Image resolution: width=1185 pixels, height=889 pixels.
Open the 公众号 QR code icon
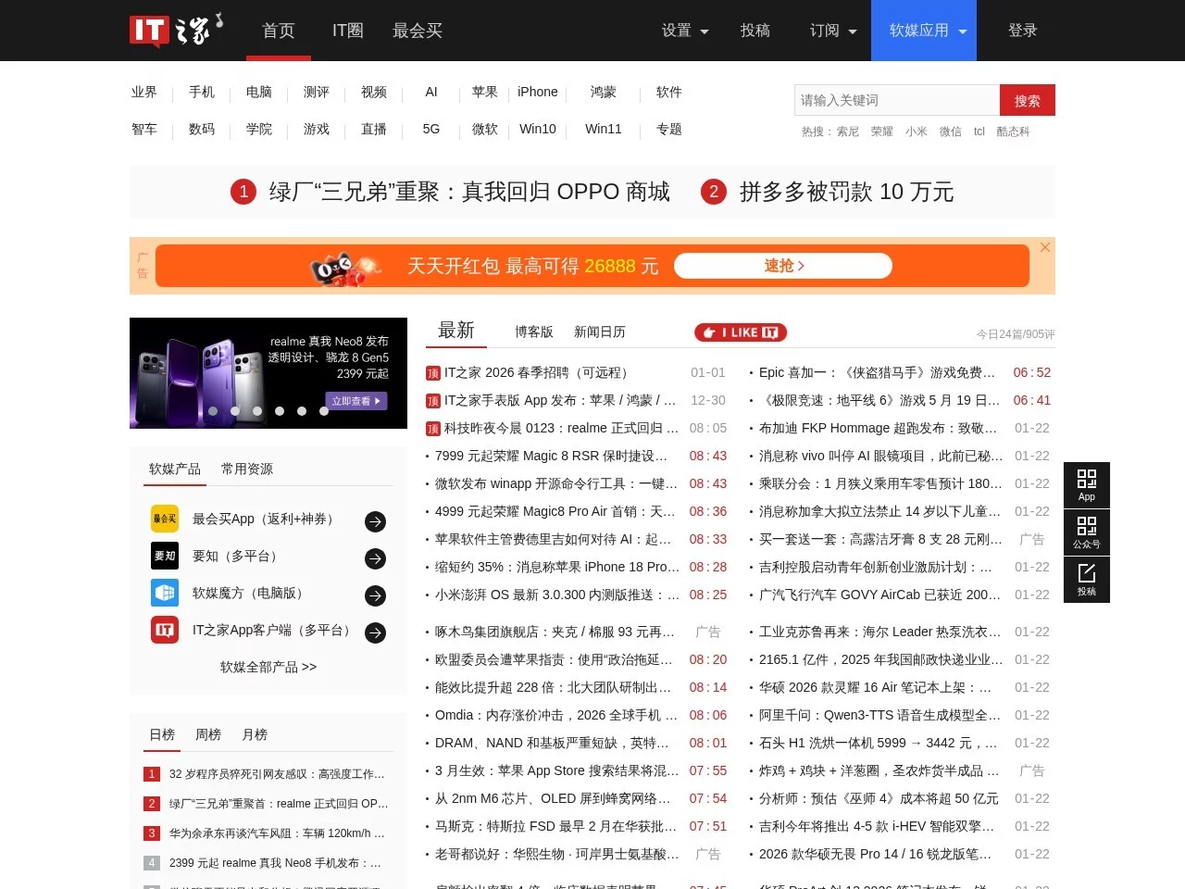1087,532
